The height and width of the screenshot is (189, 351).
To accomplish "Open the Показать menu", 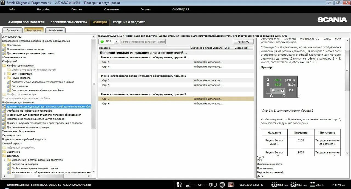I will [x=77, y=9].
